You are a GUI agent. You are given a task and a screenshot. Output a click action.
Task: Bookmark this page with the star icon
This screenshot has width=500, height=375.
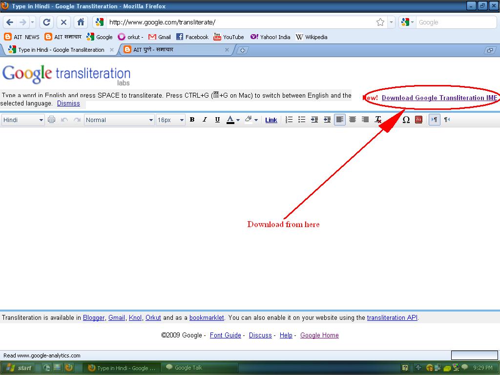tap(380, 22)
